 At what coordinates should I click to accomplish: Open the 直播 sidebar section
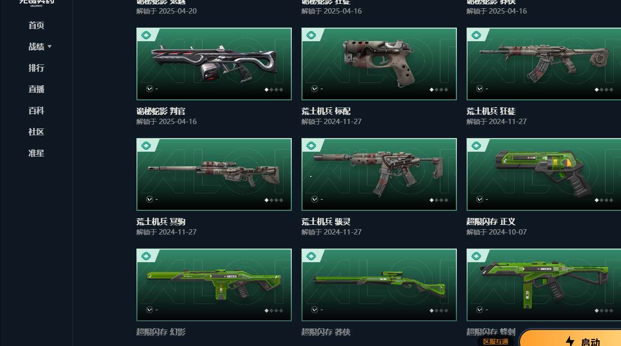click(36, 89)
